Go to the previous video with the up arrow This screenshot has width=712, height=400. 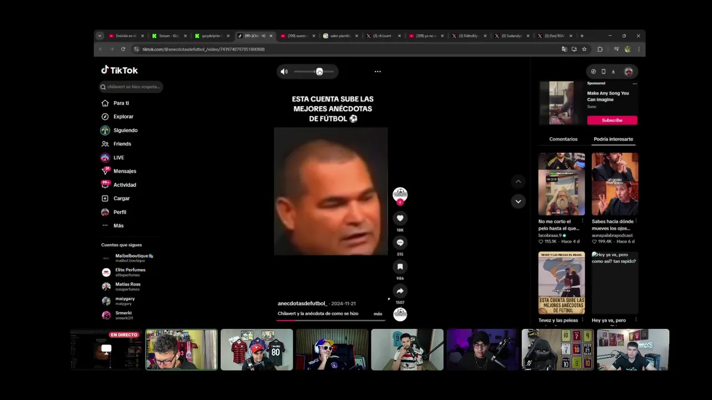[x=518, y=181]
